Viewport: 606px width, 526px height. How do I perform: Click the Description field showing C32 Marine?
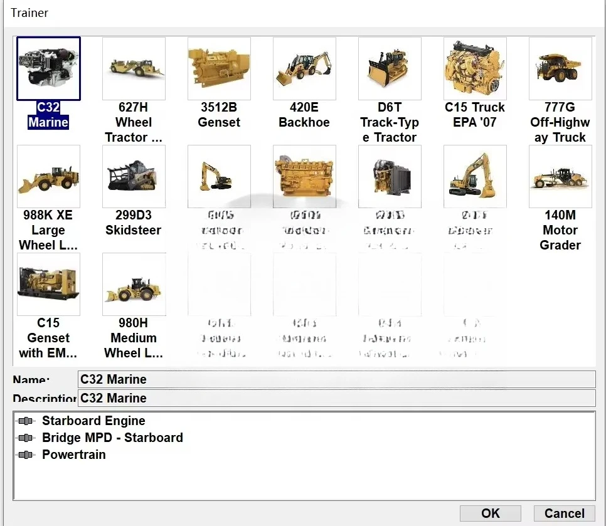tap(336, 398)
